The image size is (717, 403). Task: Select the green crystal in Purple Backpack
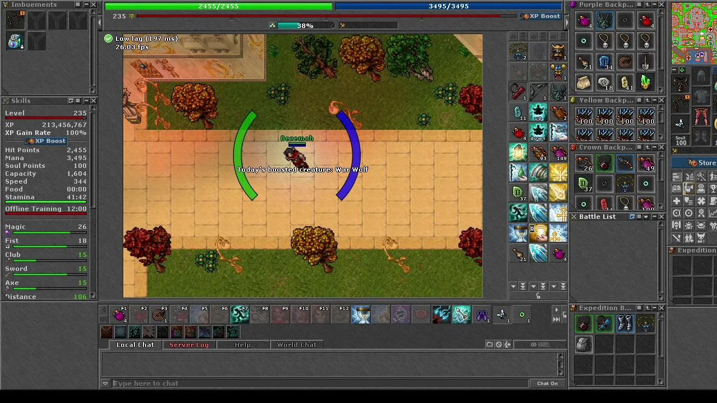(646, 82)
